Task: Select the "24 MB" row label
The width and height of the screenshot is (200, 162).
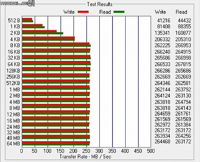Action: point(14,127)
